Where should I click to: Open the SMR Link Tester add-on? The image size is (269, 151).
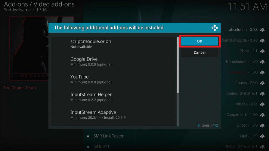click(108, 136)
